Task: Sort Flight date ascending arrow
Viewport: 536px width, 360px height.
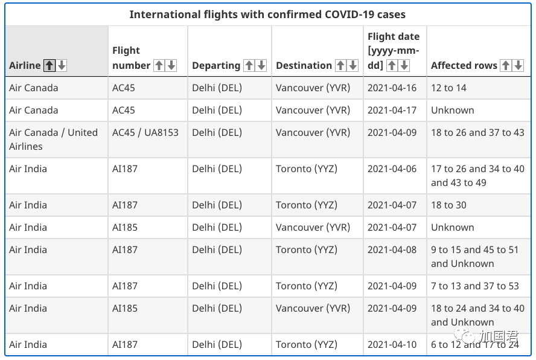Action: (392, 65)
